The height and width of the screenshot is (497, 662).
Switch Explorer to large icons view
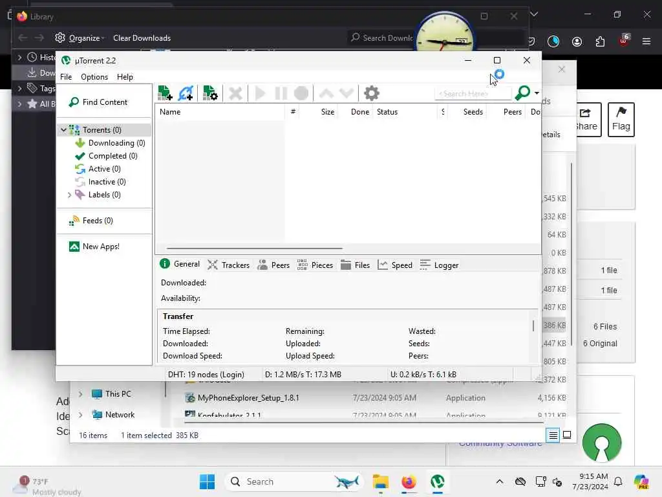(x=567, y=435)
